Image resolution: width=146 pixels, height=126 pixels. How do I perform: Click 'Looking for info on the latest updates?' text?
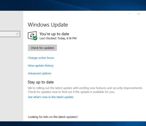coord(53,117)
